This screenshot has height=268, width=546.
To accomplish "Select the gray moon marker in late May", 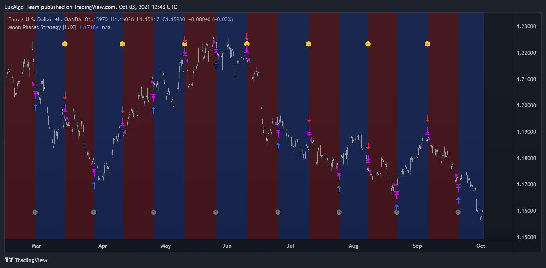I will coord(216,212).
